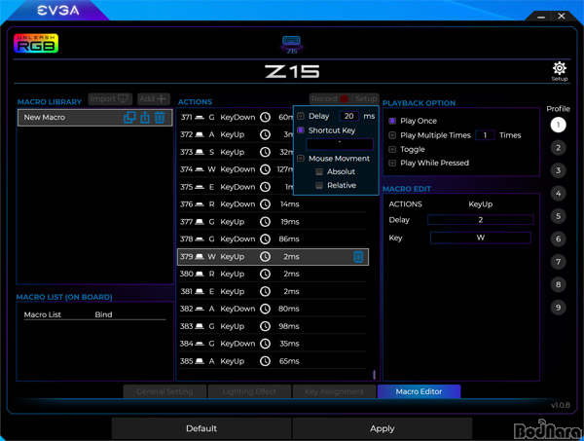This screenshot has height=441, width=584.
Task: Switch to Profile 6
Action: 558,239
